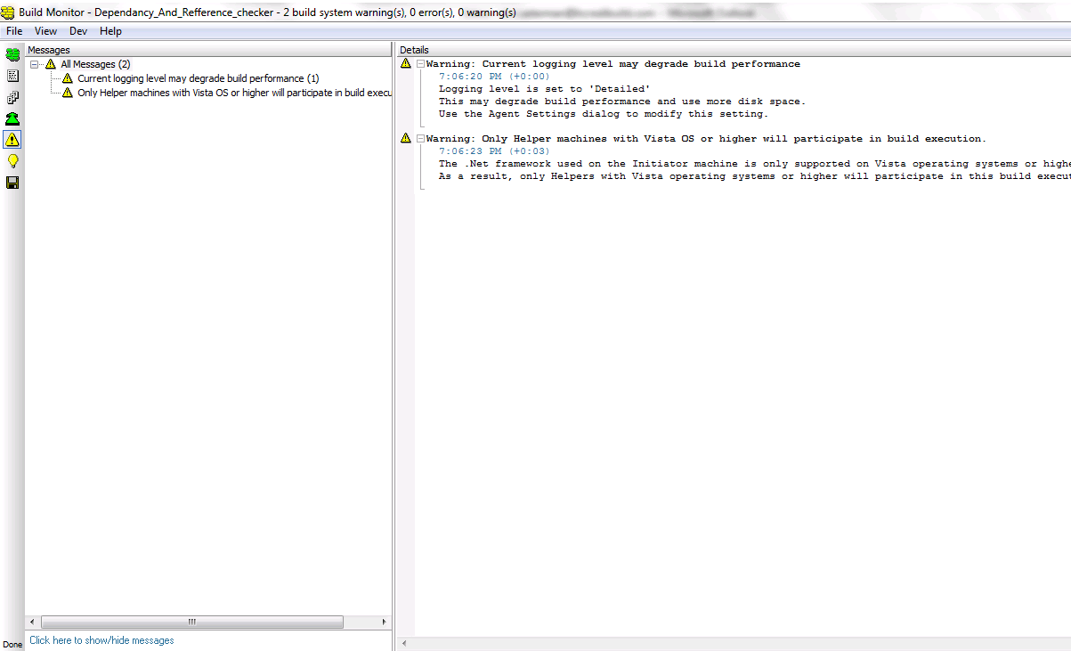This screenshot has height=651, width=1071.
Task: Collapse the All Messages tree node
Action: coord(34,64)
